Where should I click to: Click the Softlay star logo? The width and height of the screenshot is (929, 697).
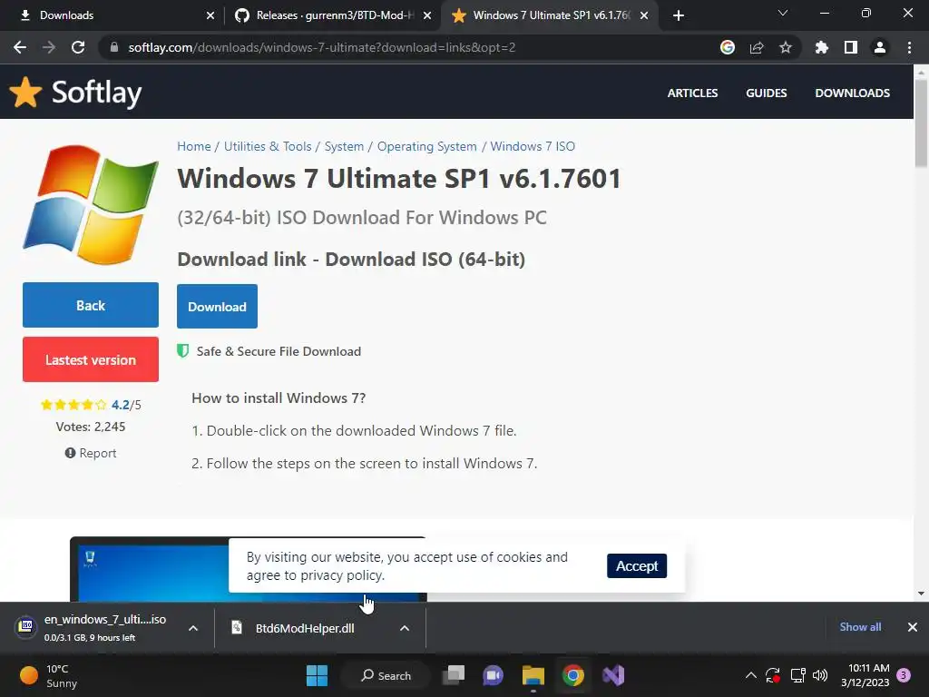pos(25,93)
